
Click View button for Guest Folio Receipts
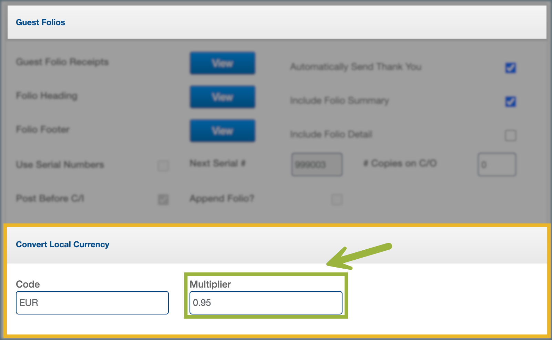coord(222,63)
